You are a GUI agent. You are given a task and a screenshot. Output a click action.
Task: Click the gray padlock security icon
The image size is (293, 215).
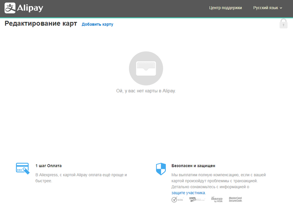(283, 23)
